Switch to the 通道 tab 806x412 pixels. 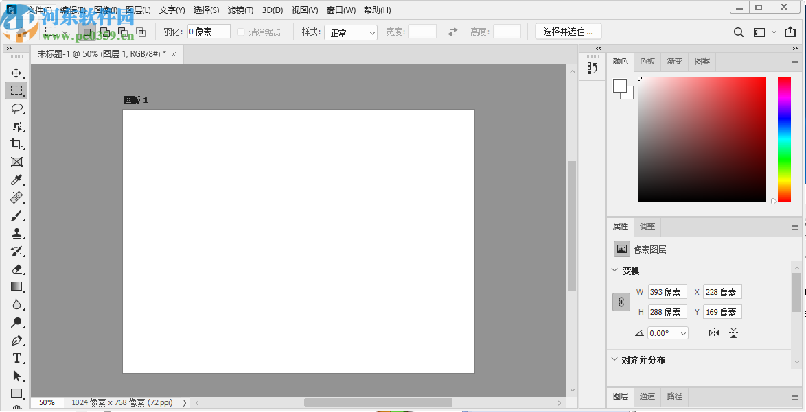pos(647,396)
